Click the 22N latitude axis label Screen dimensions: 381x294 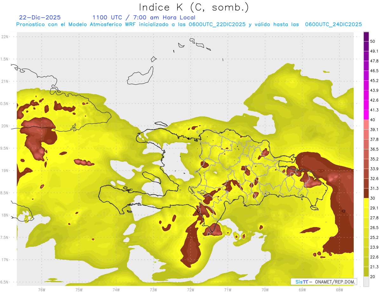[5, 37]
